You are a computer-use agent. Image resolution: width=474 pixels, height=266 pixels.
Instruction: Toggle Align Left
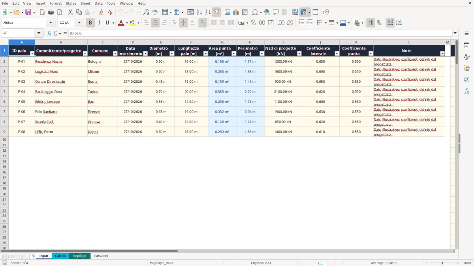[147, 23]
